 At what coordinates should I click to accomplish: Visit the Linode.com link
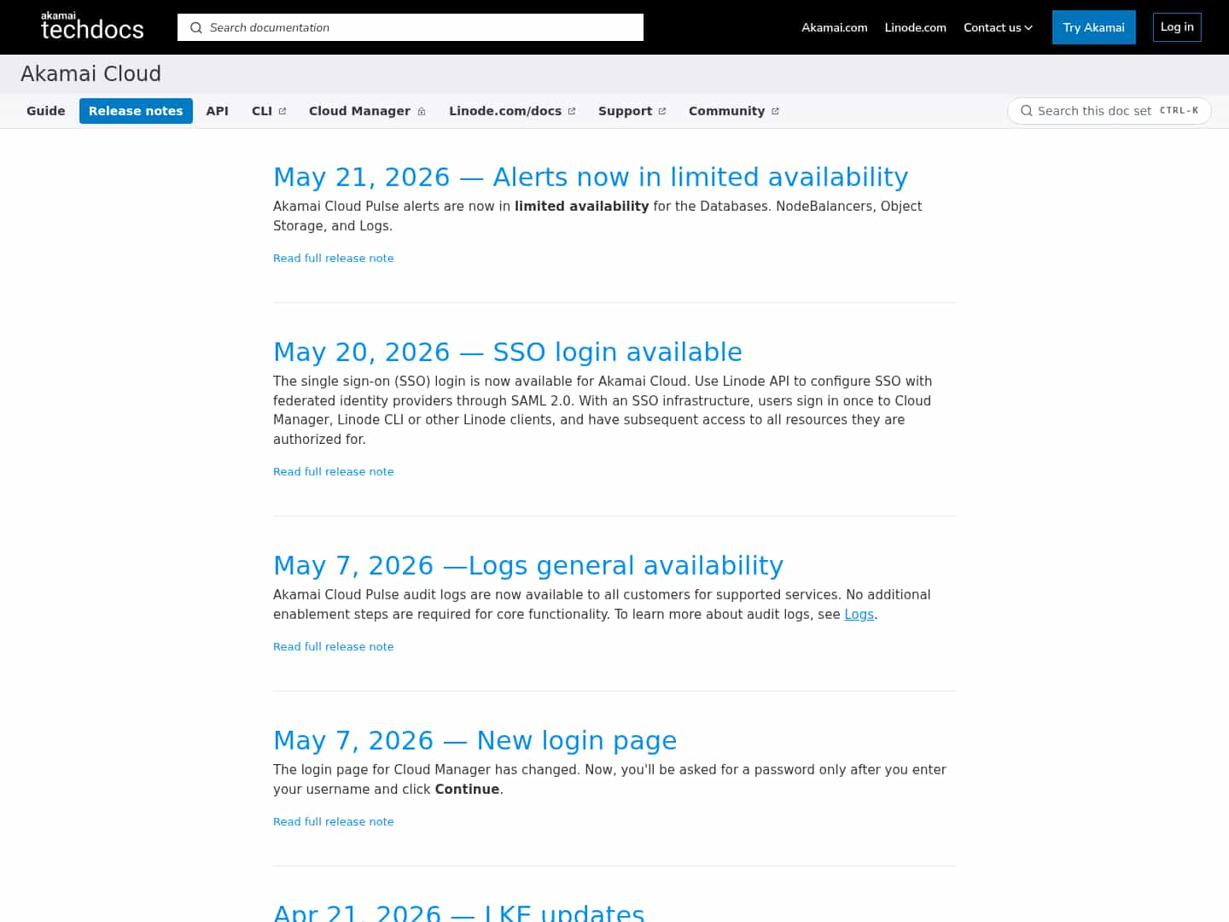point(916,27)
